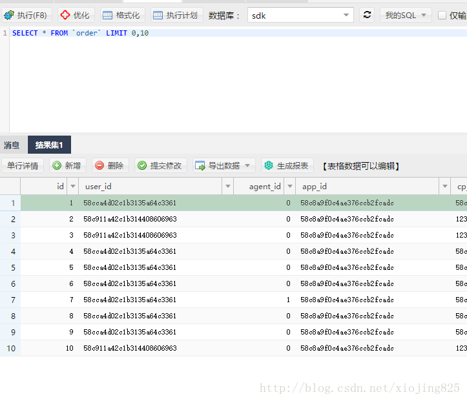This screenshot has height=401, width=467.
Task: Click the gear icon on 执行(F8)
Action: [9, 15]
